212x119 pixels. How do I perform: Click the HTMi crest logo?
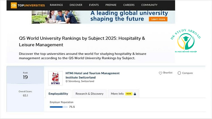(x=55, y=78)
